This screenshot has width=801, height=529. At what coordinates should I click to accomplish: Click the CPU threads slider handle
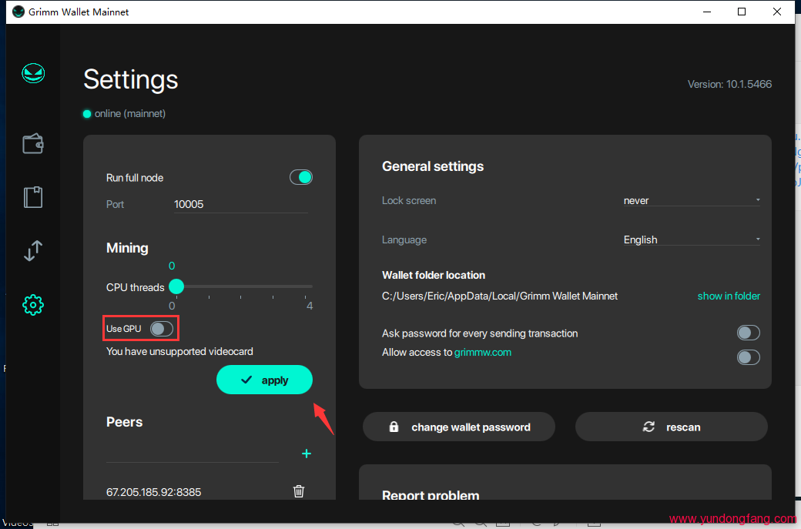176,287
